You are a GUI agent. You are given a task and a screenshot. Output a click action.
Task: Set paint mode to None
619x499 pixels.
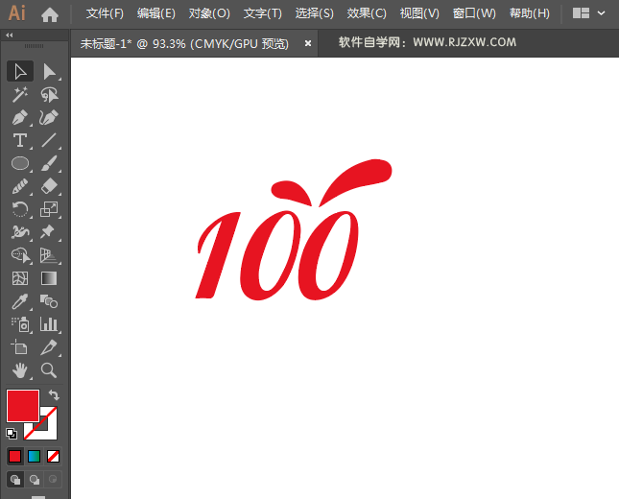tap(53, 457)
